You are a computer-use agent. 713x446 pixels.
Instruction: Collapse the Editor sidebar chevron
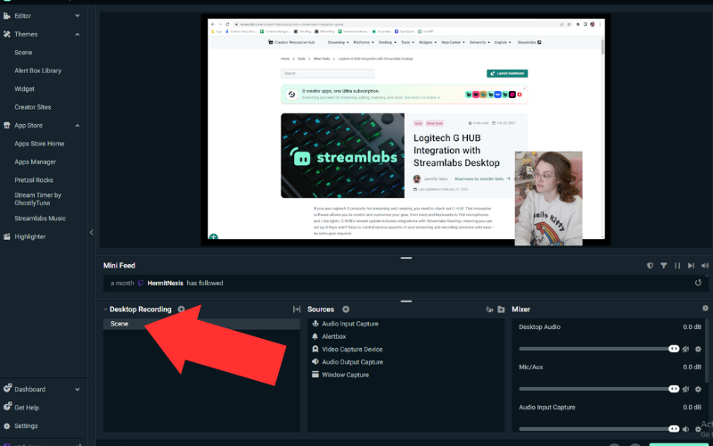78,15
